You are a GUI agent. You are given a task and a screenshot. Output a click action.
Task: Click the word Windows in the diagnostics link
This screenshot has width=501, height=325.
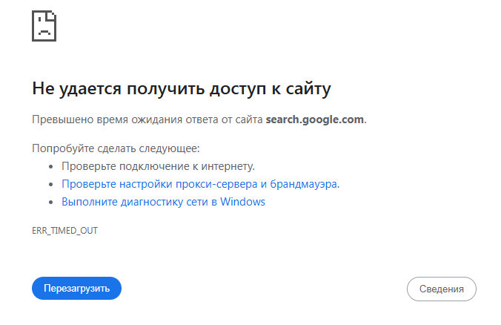pos(242,201)
